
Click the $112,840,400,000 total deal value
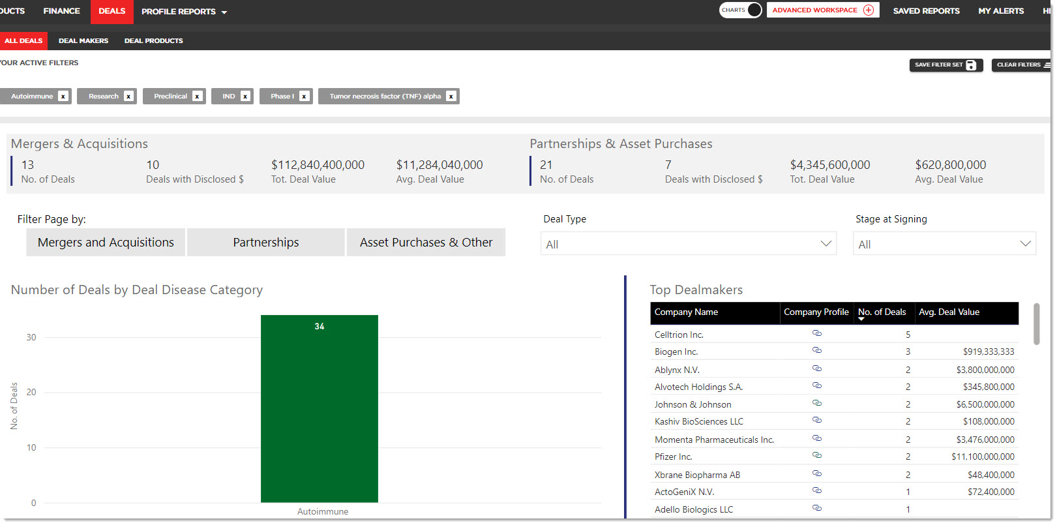pyautogui.click(x=318, y=165)
